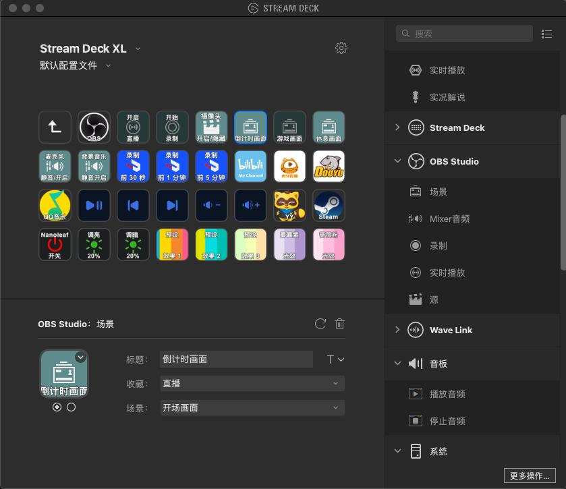Click the play/pause media key
The image size is (566, 489).
(x=94, y=206)
